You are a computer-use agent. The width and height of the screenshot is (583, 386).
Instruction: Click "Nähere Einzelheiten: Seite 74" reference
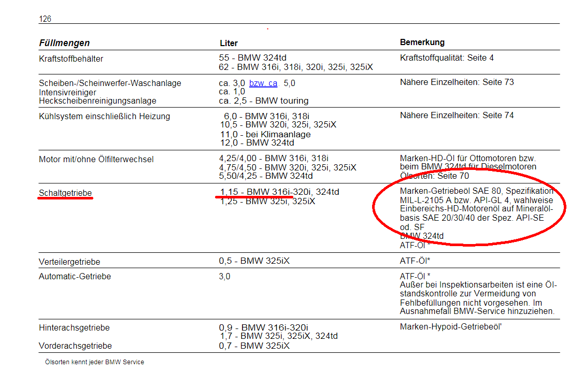point(457,116)
